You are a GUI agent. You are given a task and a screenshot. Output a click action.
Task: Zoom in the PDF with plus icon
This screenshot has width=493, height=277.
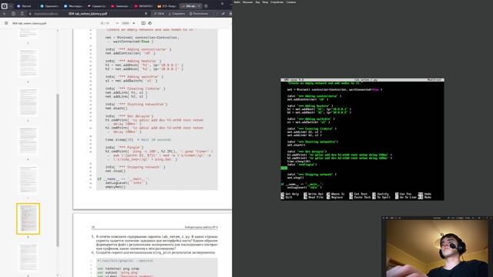(x=133, y=23)
